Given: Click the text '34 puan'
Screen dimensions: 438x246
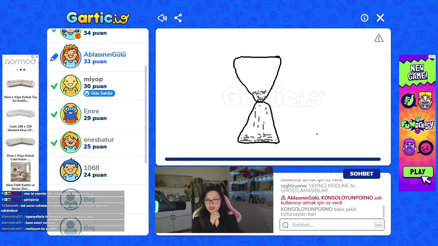Looking at the screenshot, I should 95,33.
